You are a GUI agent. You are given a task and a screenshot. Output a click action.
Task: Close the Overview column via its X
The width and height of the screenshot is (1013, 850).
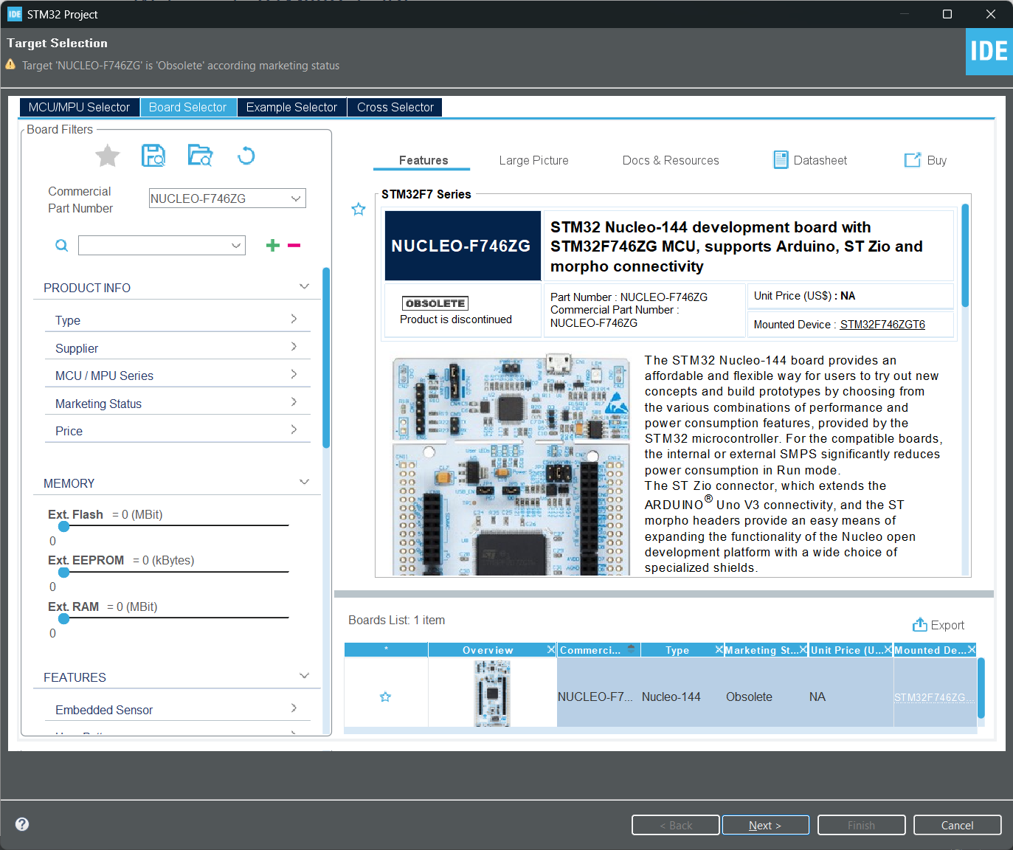[551, 649]
